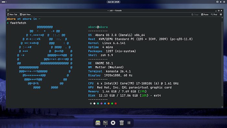Open the Konsole hamburger menu

pos(221,15)
